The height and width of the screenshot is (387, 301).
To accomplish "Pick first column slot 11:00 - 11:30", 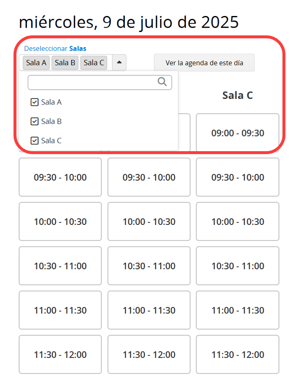I will tap(60, 310).
